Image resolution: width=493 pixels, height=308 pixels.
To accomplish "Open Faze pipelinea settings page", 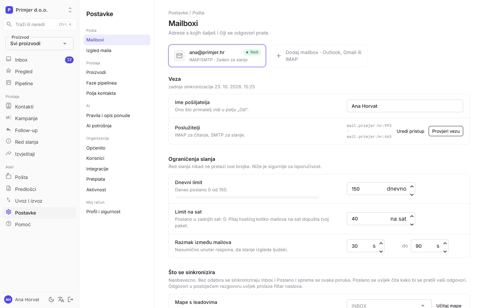I will pyautogui.click(x=117, y=83).
